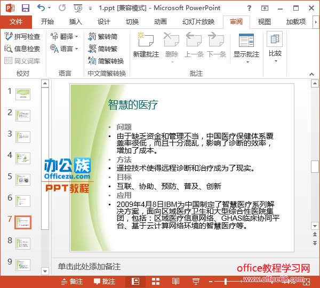Enable Normal view button in status bar
Image resolution: width=320 pixels, height=288 pixels.
pyautogui.click(x=135, y=281)
